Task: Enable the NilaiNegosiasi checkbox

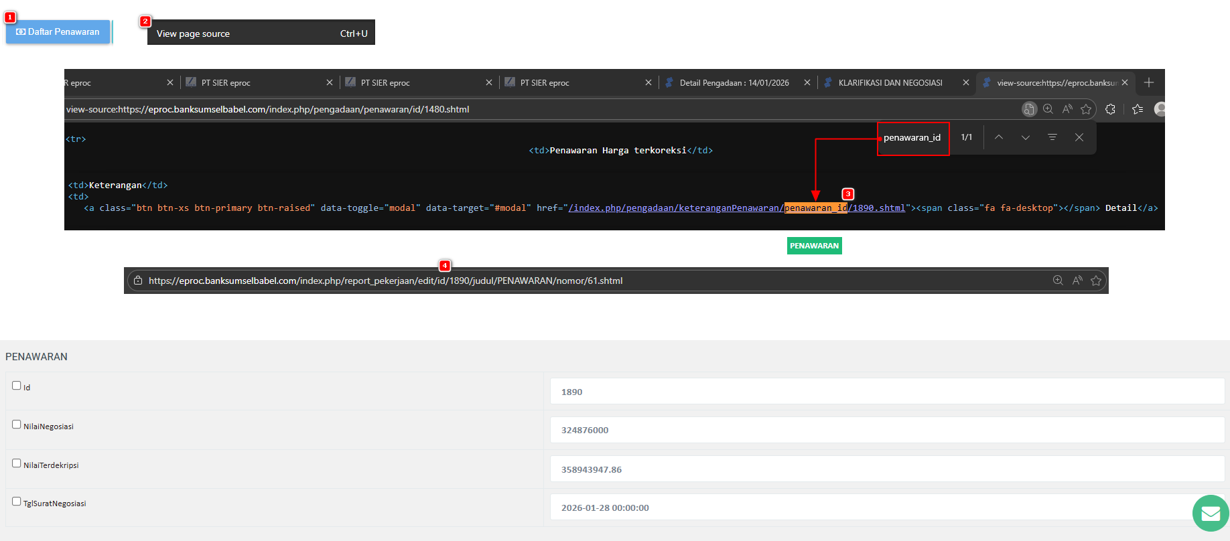Action: [17, 424]
